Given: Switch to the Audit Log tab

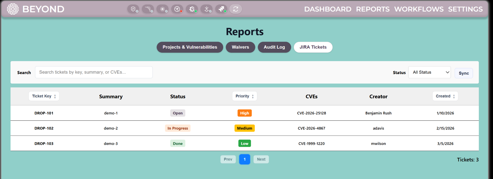Looking at the screenshot, I should pyautogui.click(x=274, y=47).
